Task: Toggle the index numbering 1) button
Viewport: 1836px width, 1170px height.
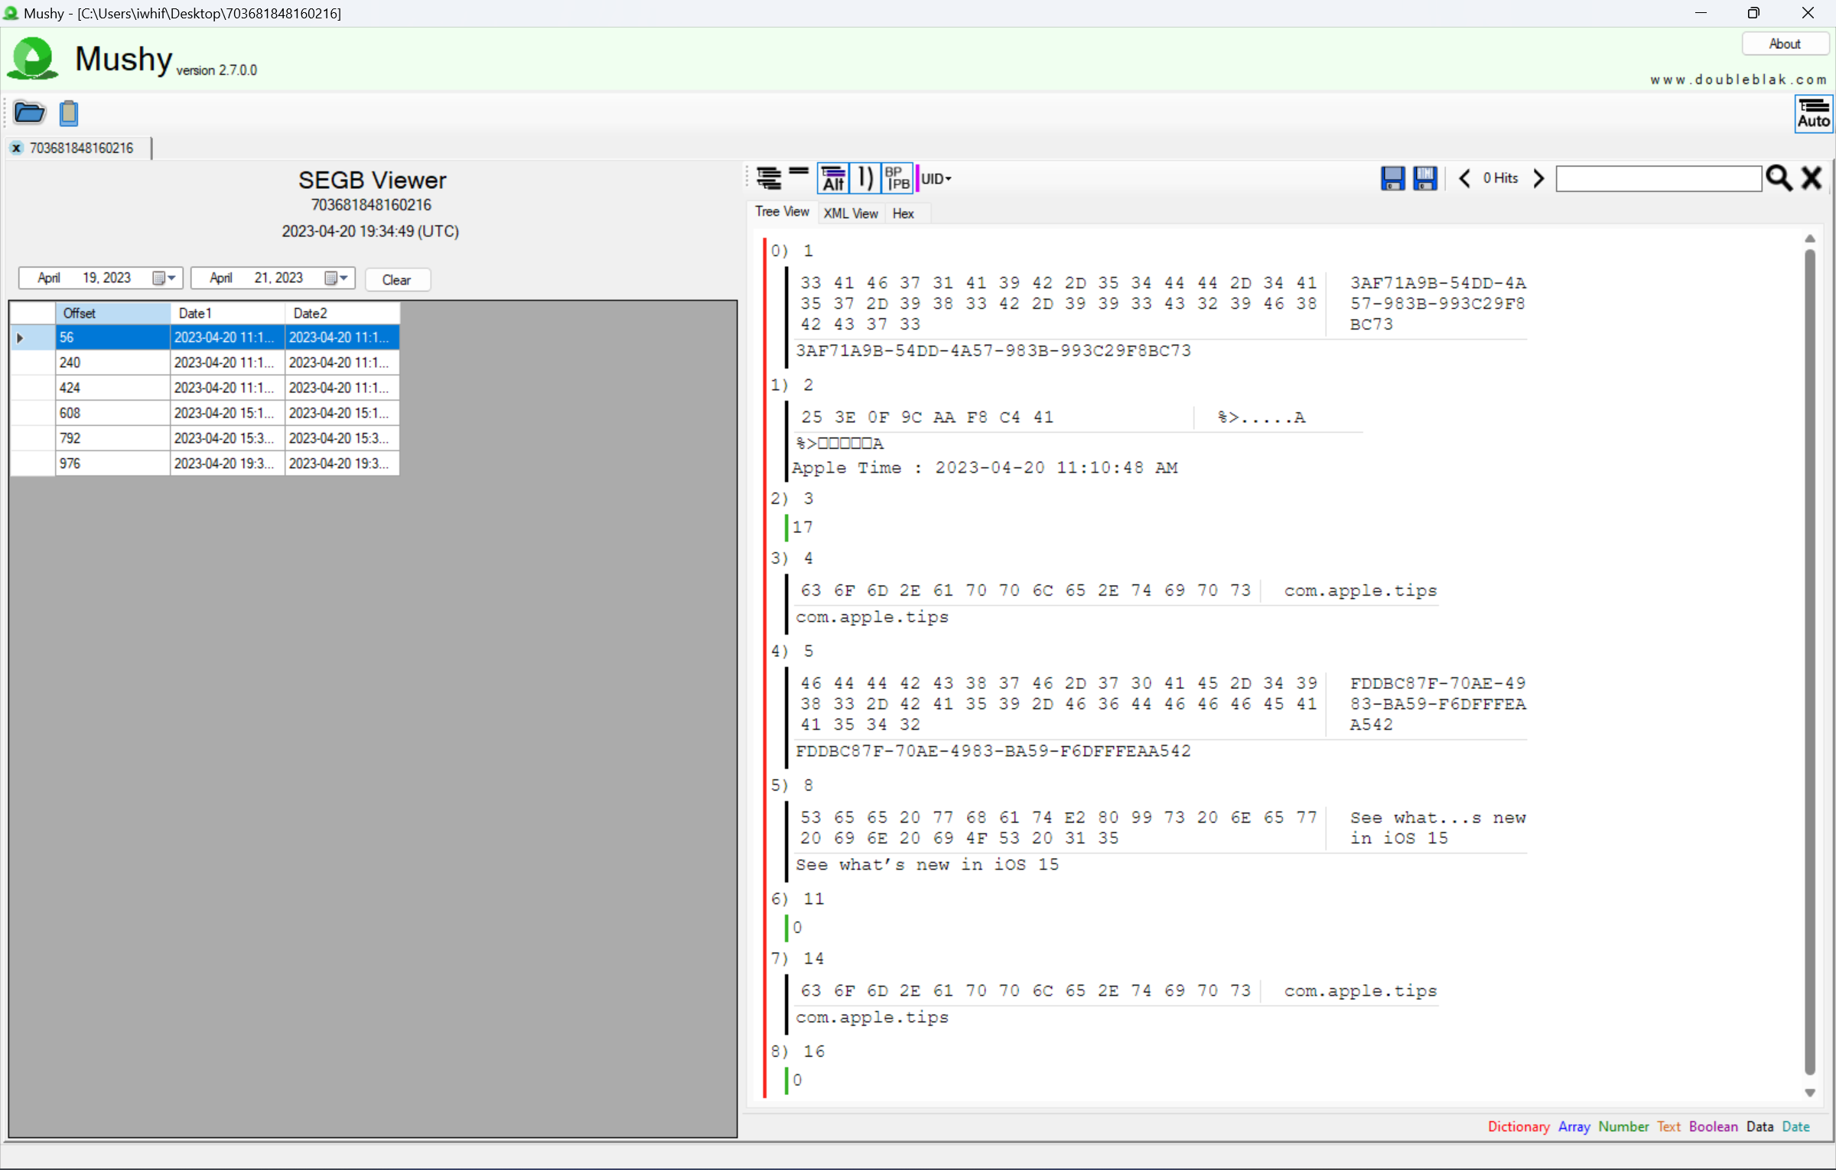Action: click(x=865, y=178)
